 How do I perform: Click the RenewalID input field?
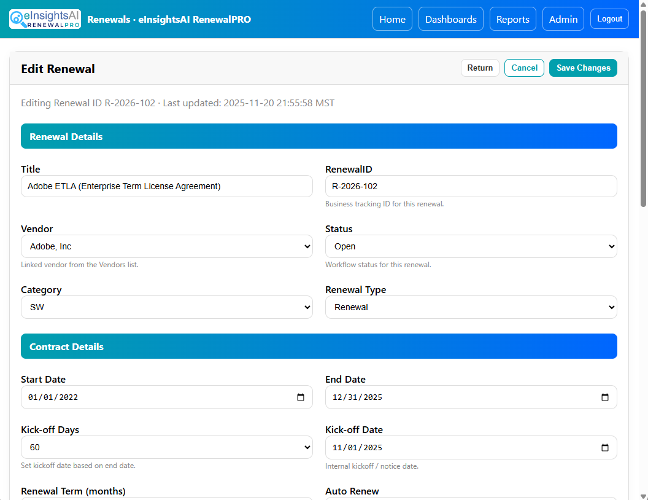pos(471,186)
